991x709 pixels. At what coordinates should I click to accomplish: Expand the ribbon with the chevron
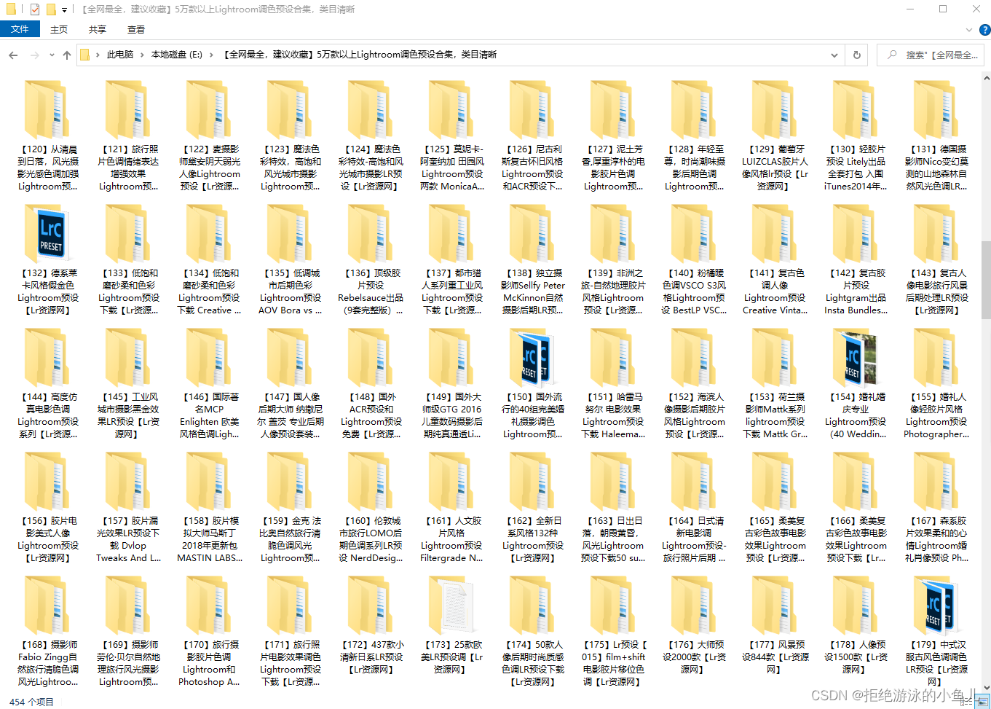(x=969, y=30)
